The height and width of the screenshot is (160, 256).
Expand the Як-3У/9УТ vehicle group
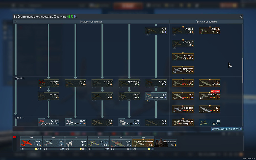49,100
